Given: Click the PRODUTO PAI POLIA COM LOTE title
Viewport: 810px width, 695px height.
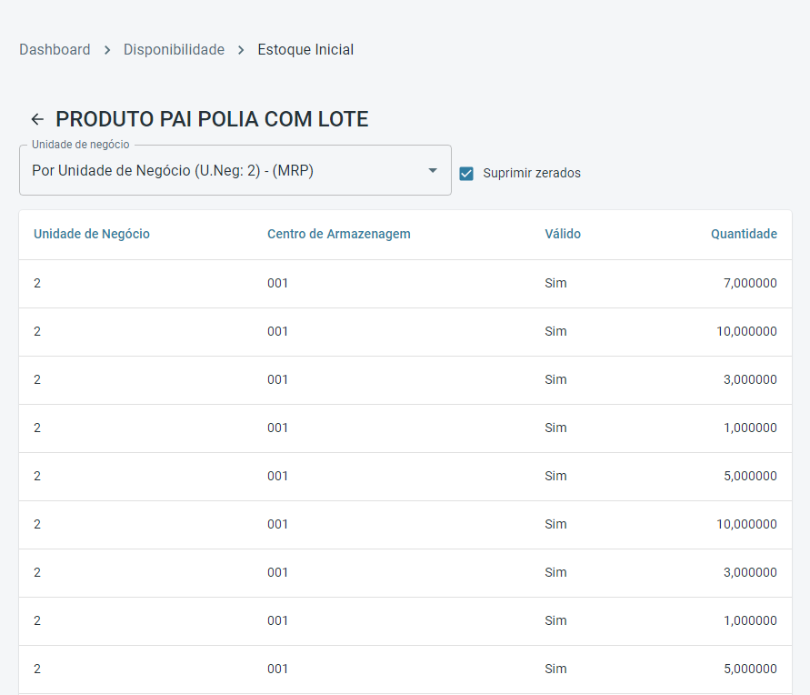Looking at the screenshot, I should click(x=212, y=119).
